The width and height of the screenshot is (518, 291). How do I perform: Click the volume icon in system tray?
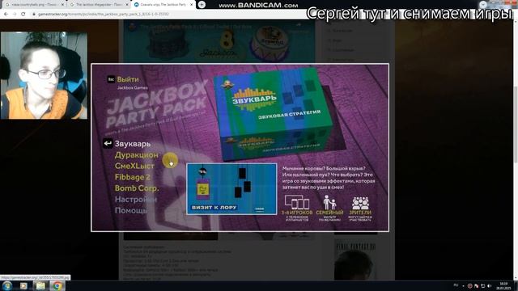click(489, 285)
